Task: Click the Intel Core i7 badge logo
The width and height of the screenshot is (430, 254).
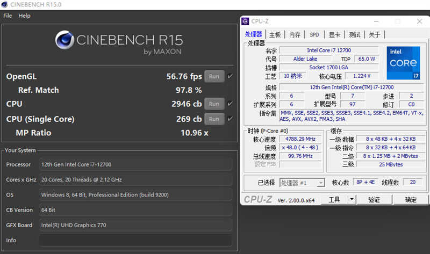Action: pos(403,63)
